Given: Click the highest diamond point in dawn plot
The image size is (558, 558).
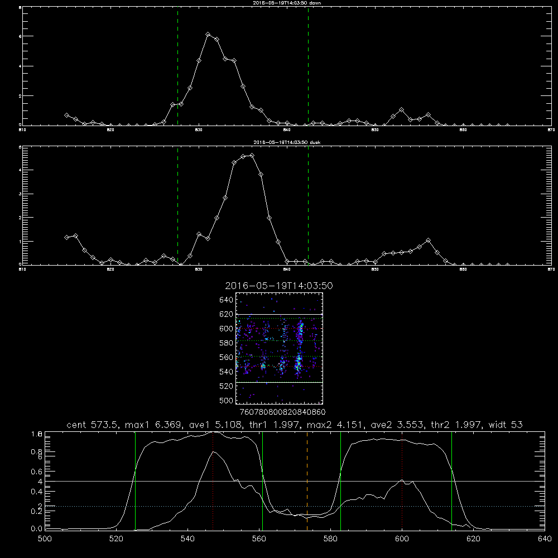Looking at the screenshot, I should (x=208, y=34).
